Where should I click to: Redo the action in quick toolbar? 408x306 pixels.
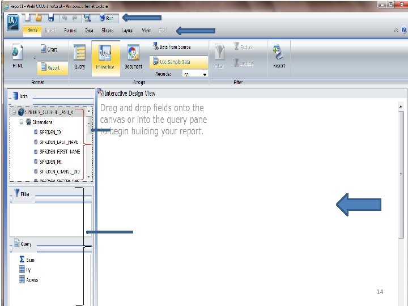75,18
